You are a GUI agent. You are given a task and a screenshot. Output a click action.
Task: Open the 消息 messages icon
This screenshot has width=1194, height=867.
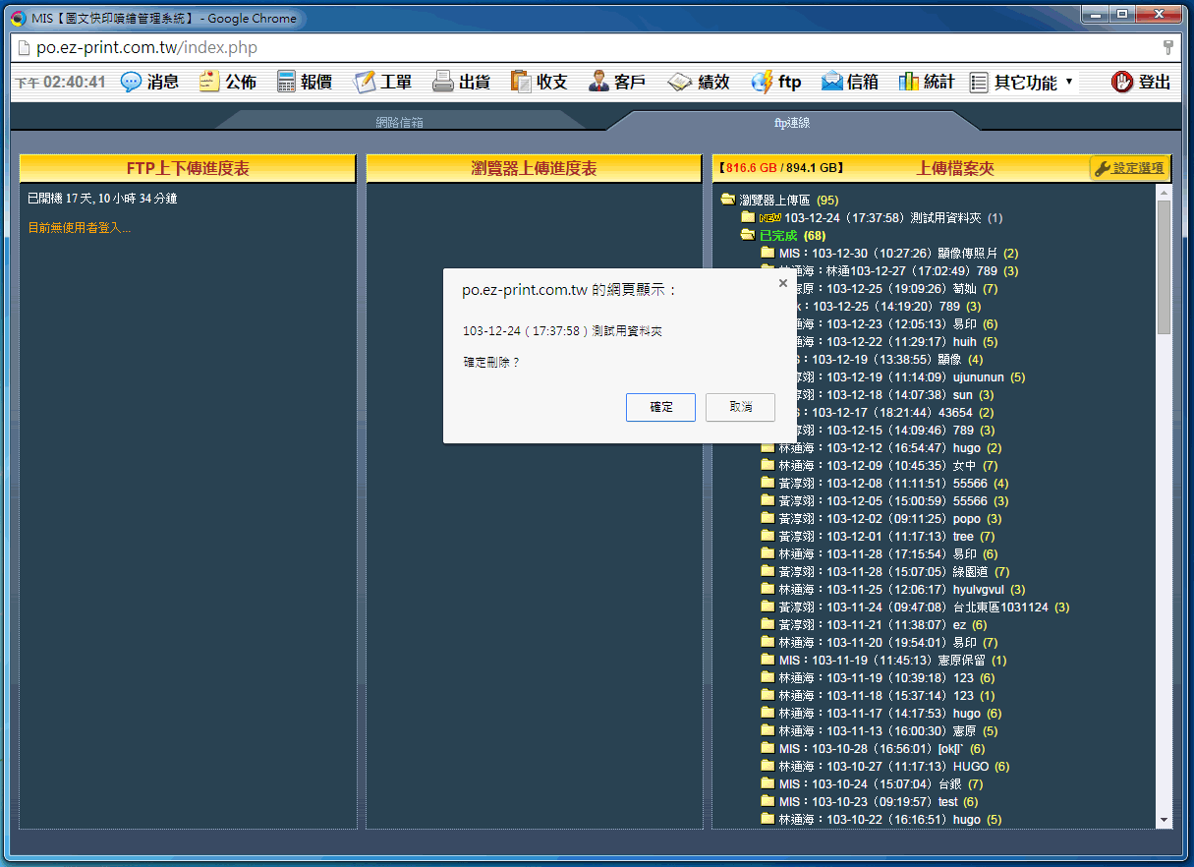pyautogui.click(x=132, y=83)
